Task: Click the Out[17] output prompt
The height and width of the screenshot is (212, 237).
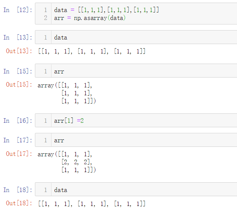Action: pos(19,154)
